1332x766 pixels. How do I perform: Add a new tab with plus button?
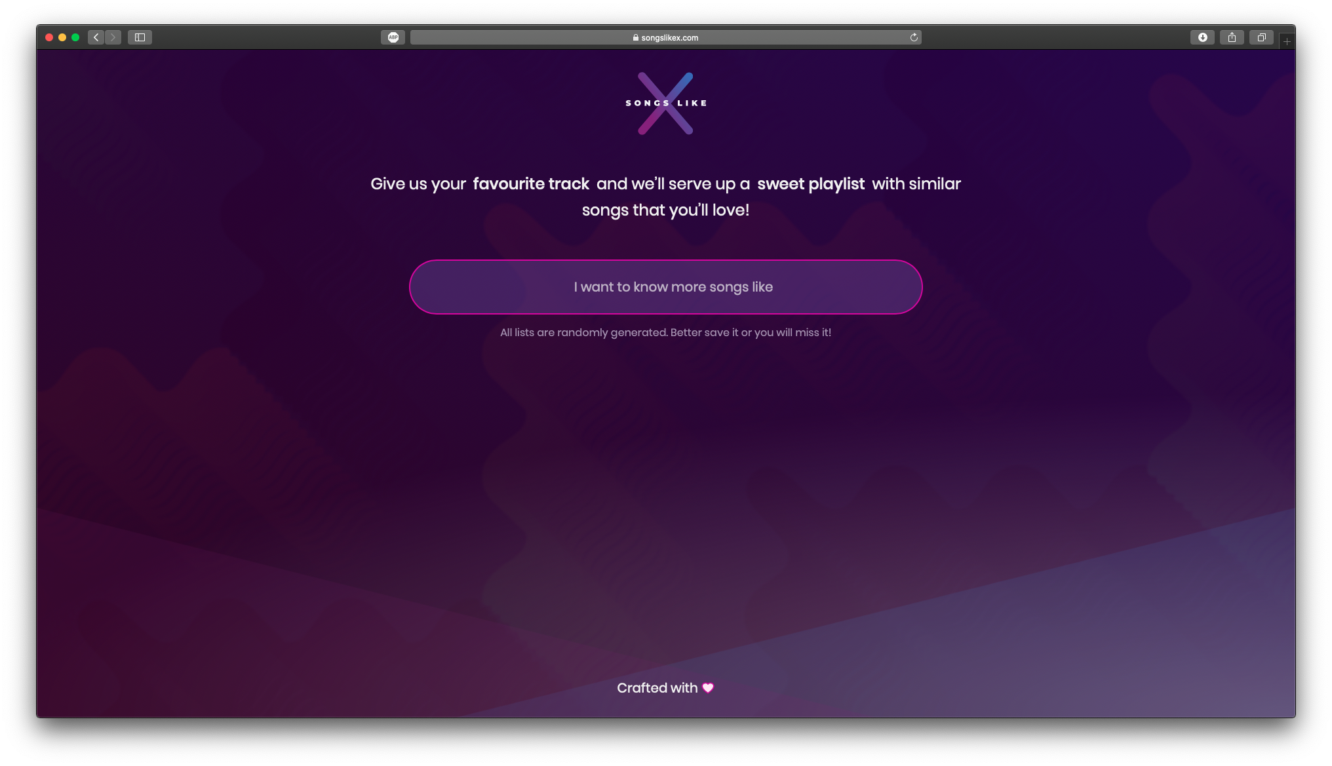tap(1287, 41)
